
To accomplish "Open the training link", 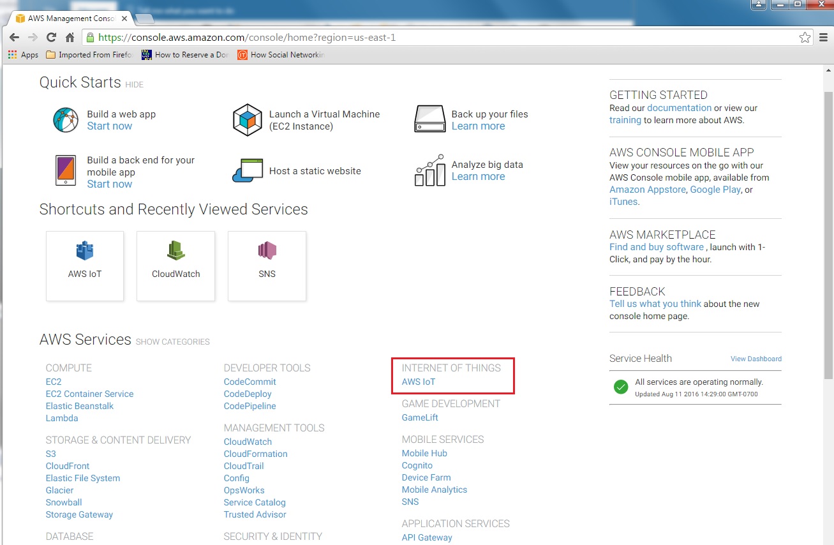I will pyautogui.click(x=625, y=120).
